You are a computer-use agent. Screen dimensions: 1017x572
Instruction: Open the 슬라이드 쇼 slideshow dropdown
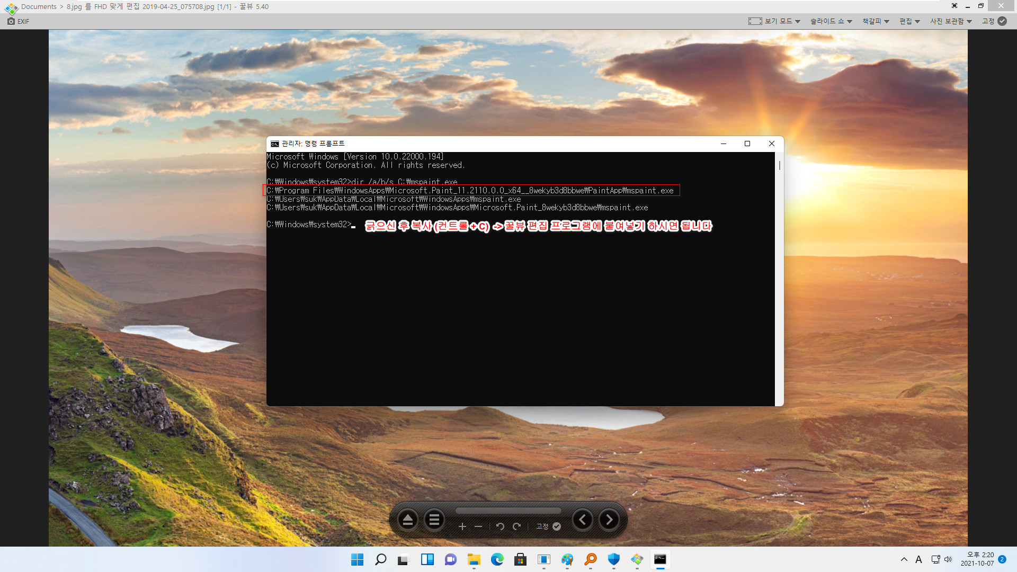pos(831,21)
